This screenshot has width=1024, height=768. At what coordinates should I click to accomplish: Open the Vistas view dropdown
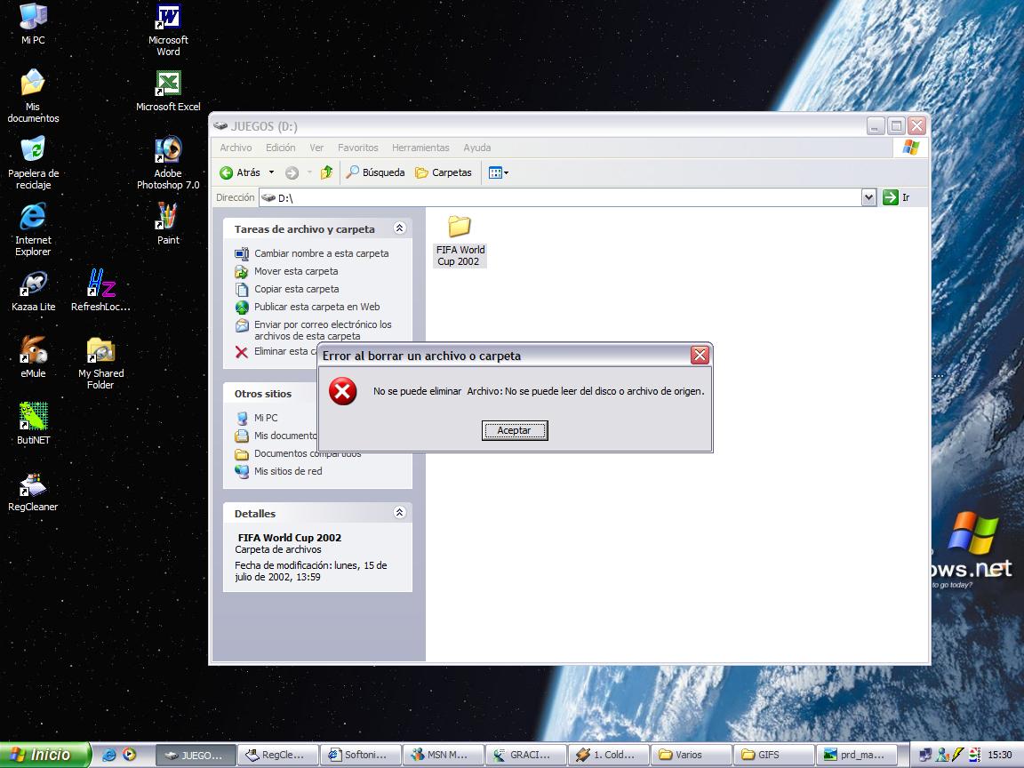(499, 172)
